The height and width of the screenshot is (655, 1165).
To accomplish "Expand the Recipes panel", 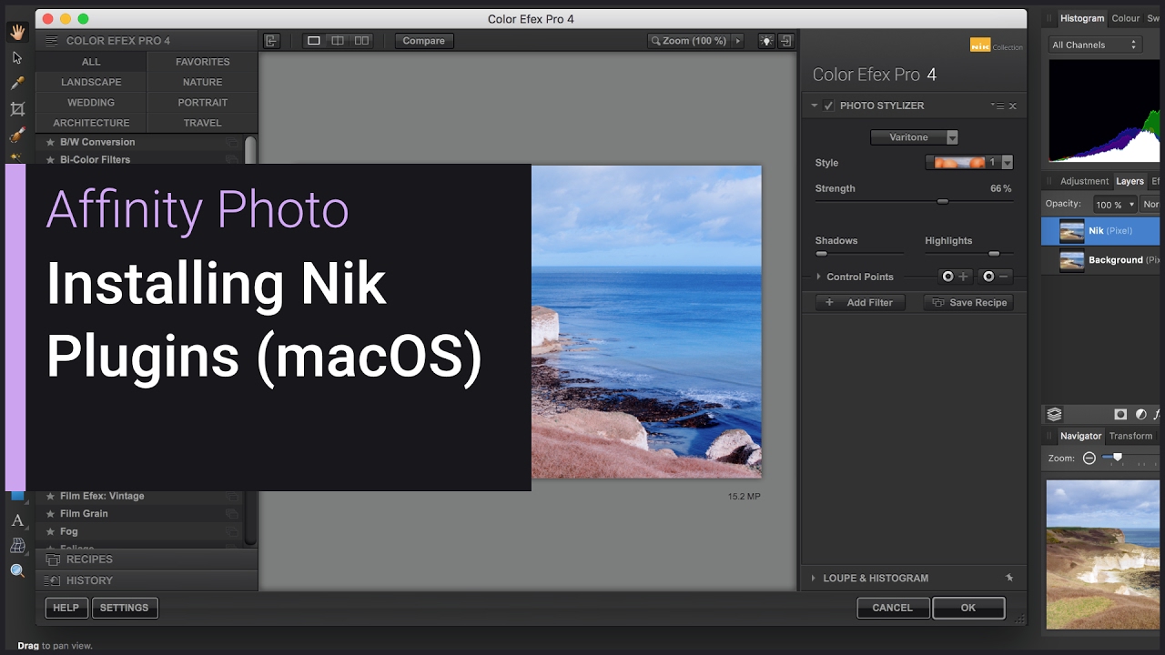I will pos(147,559).
